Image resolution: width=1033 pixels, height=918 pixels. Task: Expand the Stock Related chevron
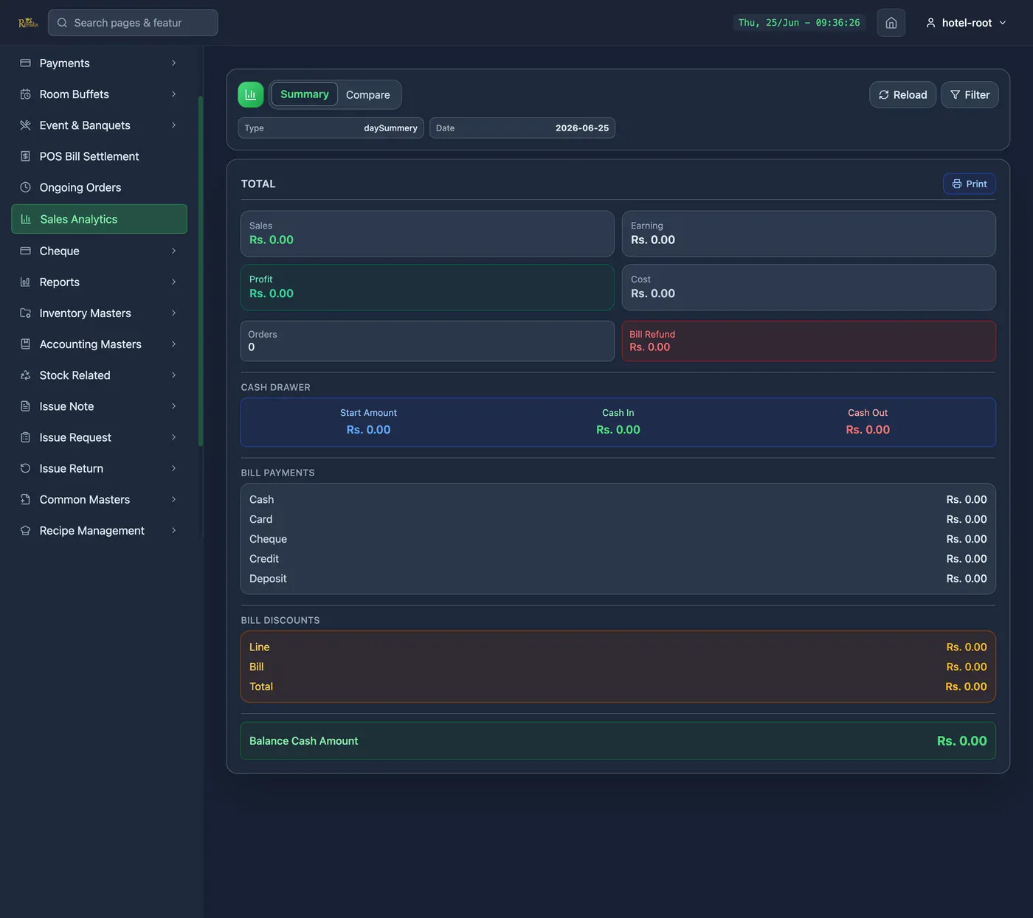(x=173, y=375)
